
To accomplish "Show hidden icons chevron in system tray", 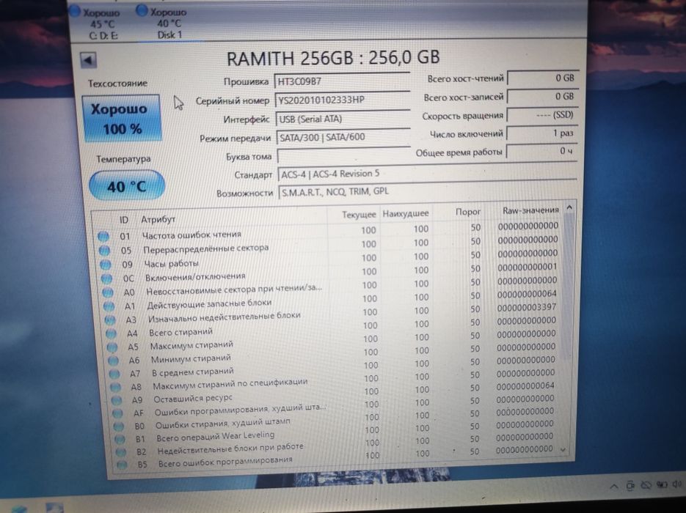I will click(x=614, y=486).
